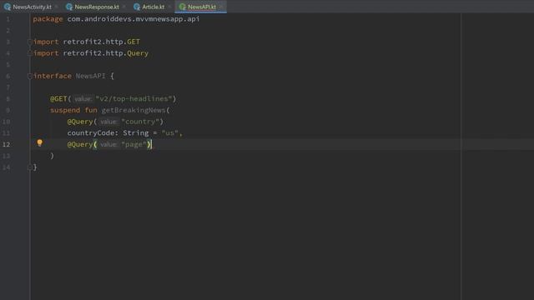This screenshot has width=534, height=300.
Task: Open the yellow lightbulb quick-fix on line 12
Action: (40, 142)
